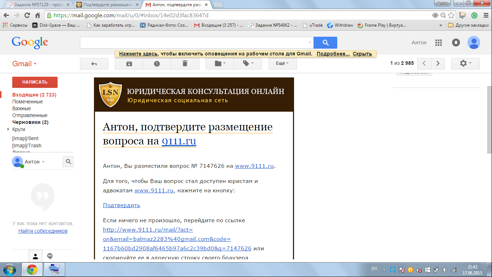Click the Chrome taskbar icon
The width and height of the screenshot is (492, 277).
pyautogui.click(x=32, y=269)
